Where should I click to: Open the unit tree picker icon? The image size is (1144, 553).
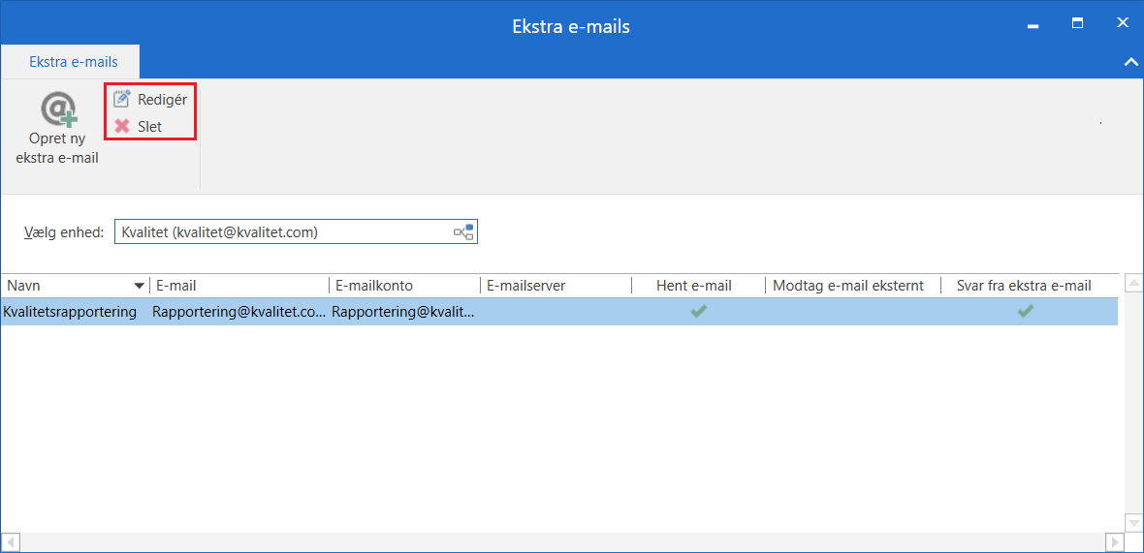pyautogui.click(x=463, y=232)
